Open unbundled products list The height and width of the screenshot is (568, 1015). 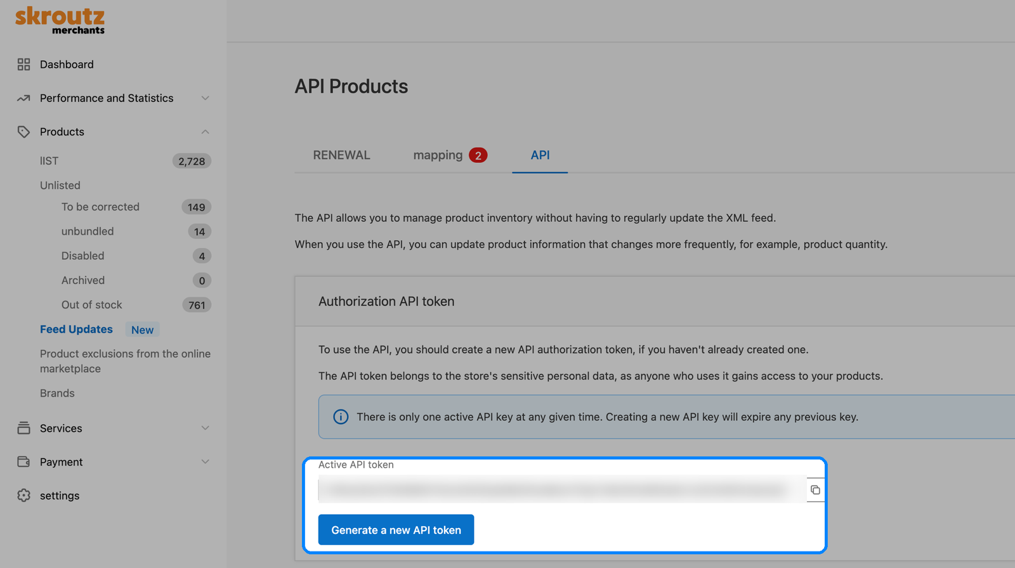click(x=88, y=231)
